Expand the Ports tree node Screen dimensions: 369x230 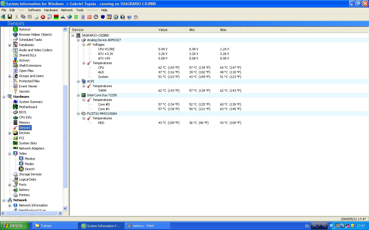coord(10,185)
